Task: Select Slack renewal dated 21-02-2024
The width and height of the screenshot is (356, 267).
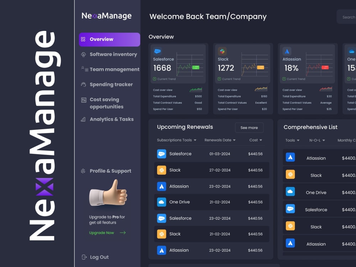Action: coord(211,234)
